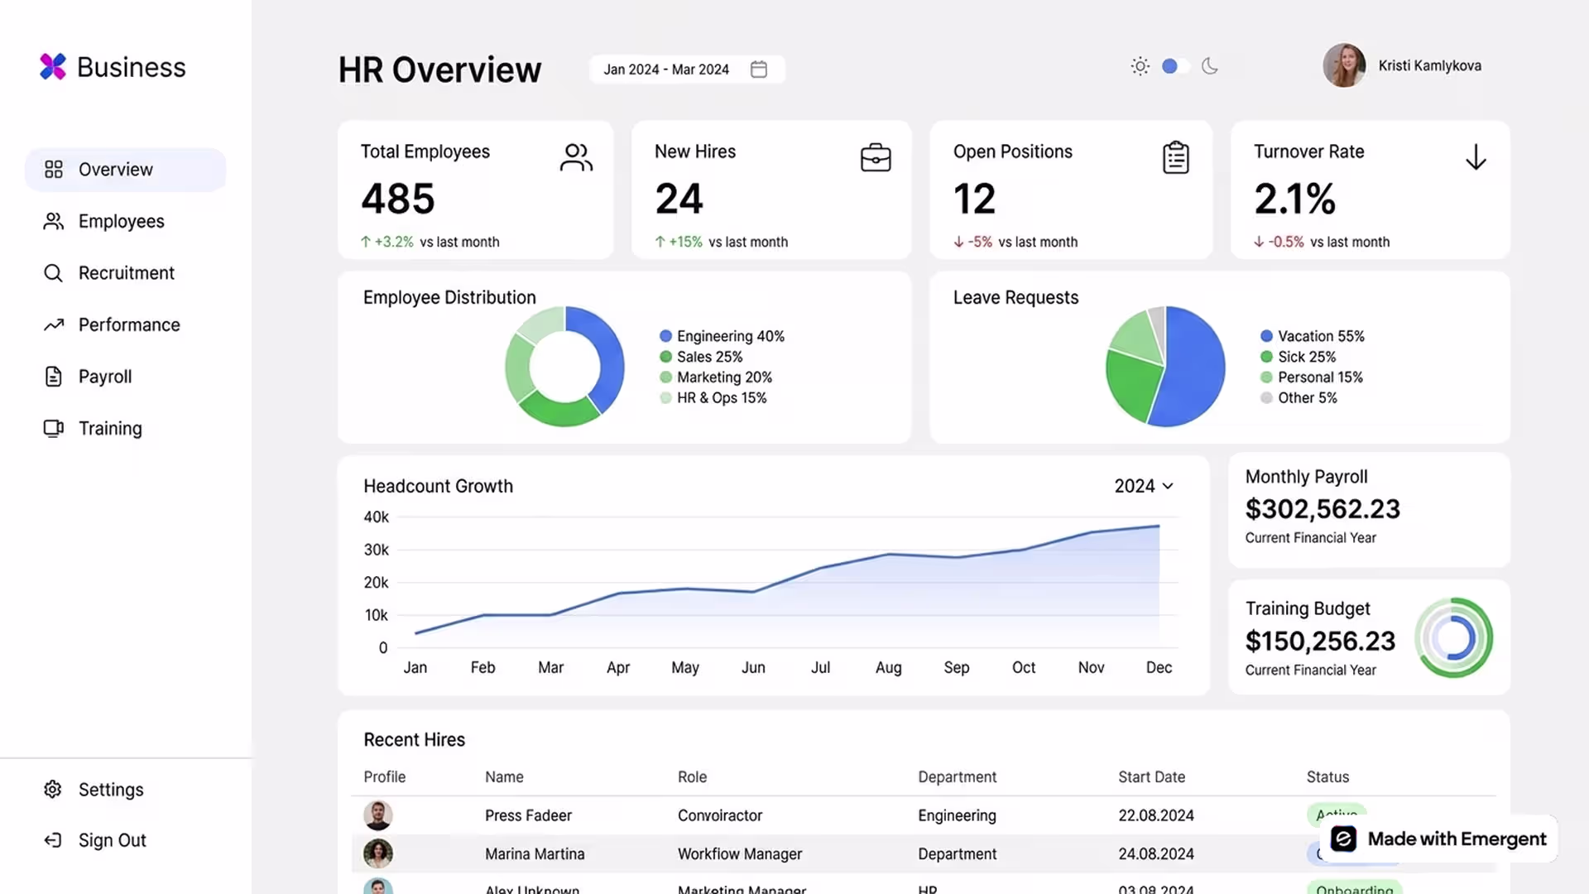Click the Recruitment magnifier icon
Screen dimensions: 1589x894
(x=53, y=273)
